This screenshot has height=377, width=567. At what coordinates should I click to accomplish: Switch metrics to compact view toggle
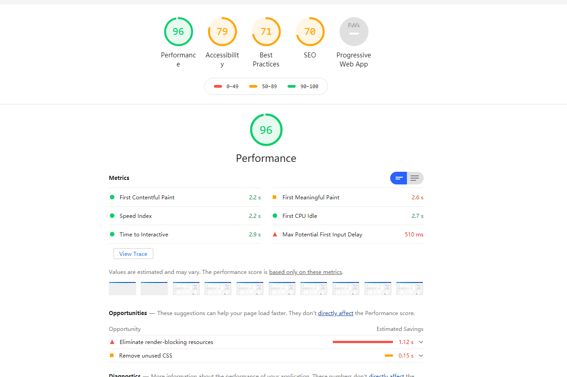[399, 178]
